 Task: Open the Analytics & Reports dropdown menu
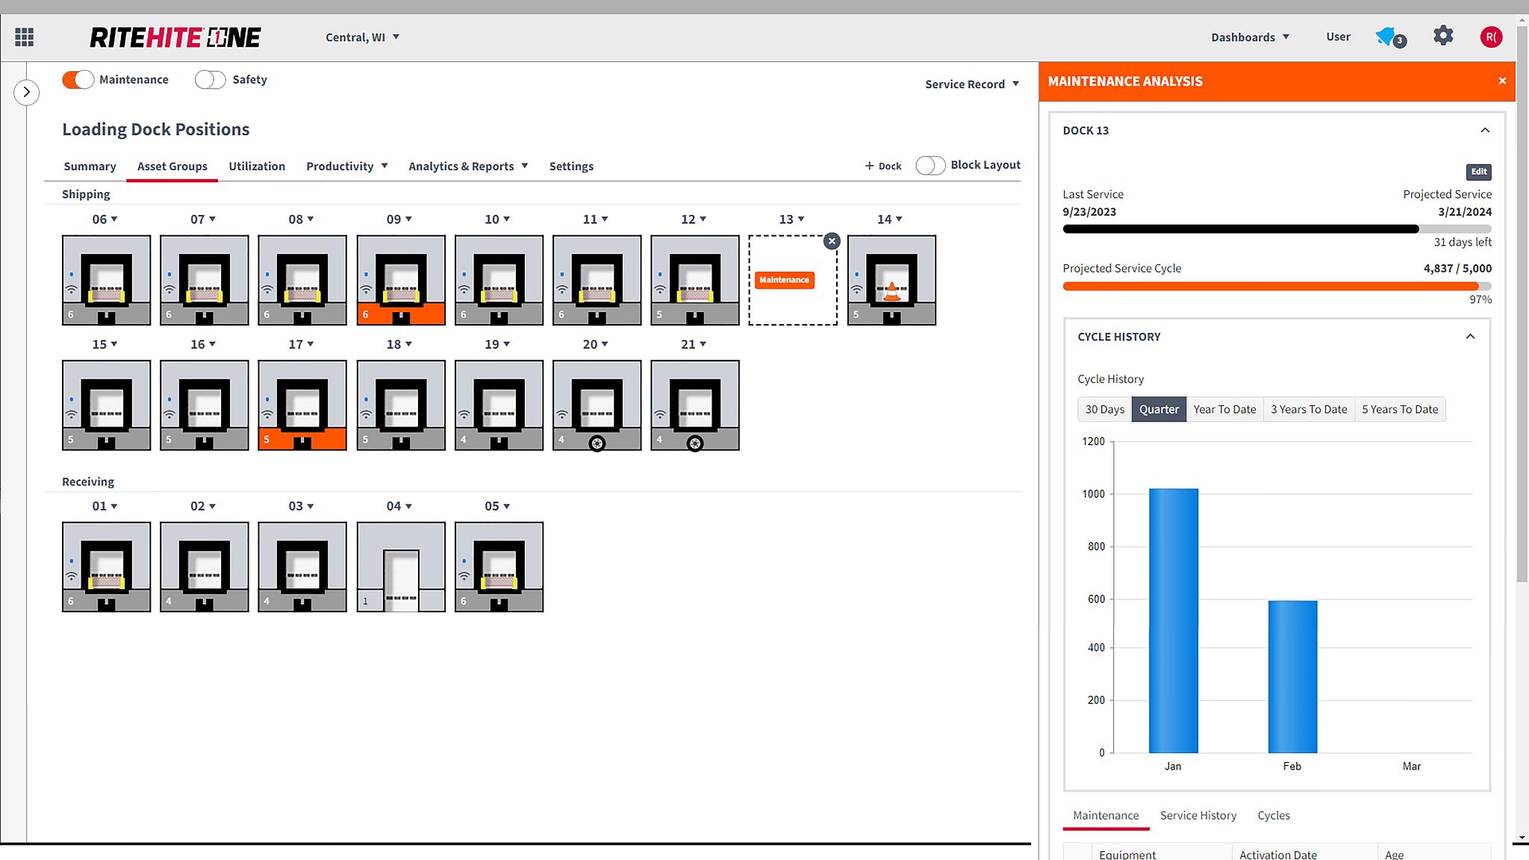pos(468,165)
